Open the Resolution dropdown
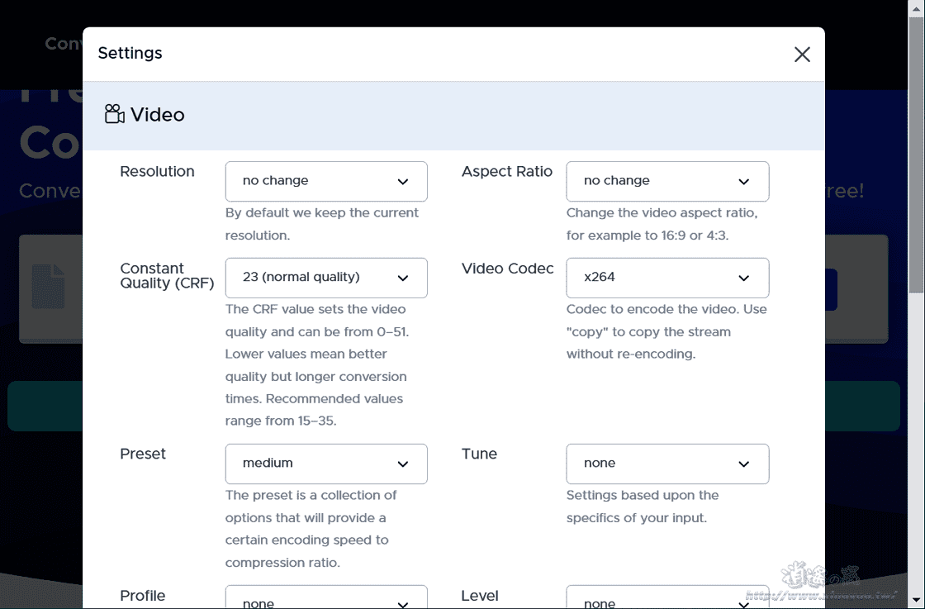This screenshot has height=609, width=925. coord(326,181)
